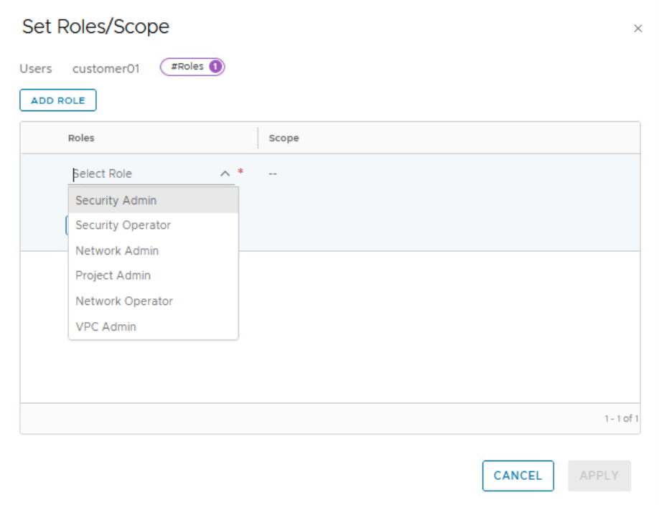Click into the Select Role input field
Screen dimensions: 659x505
[x=144, y=174]
